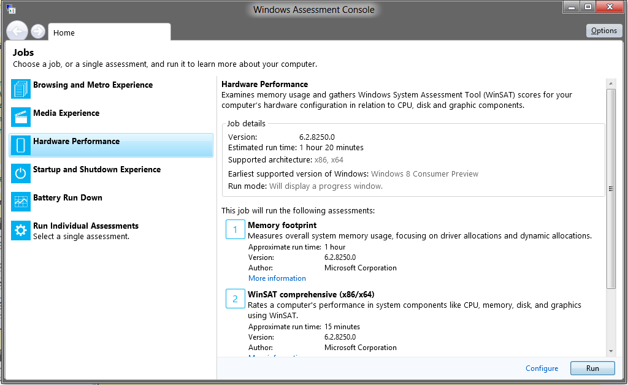Open the Configure link
Viewport: 628px width, 385px height.
tap(542, 368)
